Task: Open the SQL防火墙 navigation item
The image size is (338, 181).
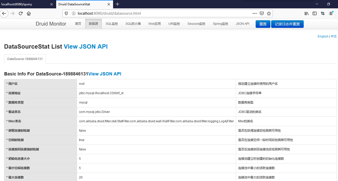Action: (133, 24)
